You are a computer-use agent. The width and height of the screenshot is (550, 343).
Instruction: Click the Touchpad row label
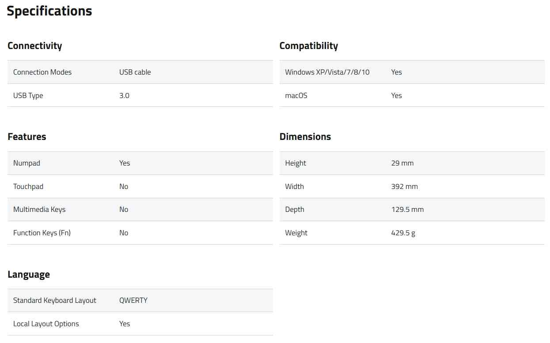click(x=28, y=186)
